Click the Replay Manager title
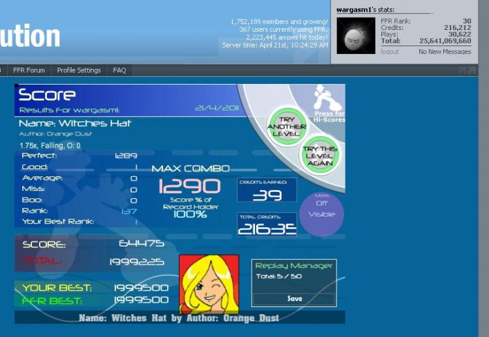The height and width of the screenshot is (337, 489). (293, 265)
